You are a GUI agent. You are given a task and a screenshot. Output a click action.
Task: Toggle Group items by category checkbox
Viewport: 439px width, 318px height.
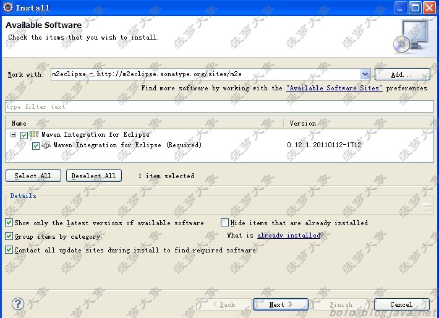point(9,236)
